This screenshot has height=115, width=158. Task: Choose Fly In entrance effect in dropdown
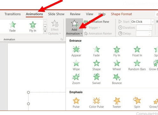point(117,51)
